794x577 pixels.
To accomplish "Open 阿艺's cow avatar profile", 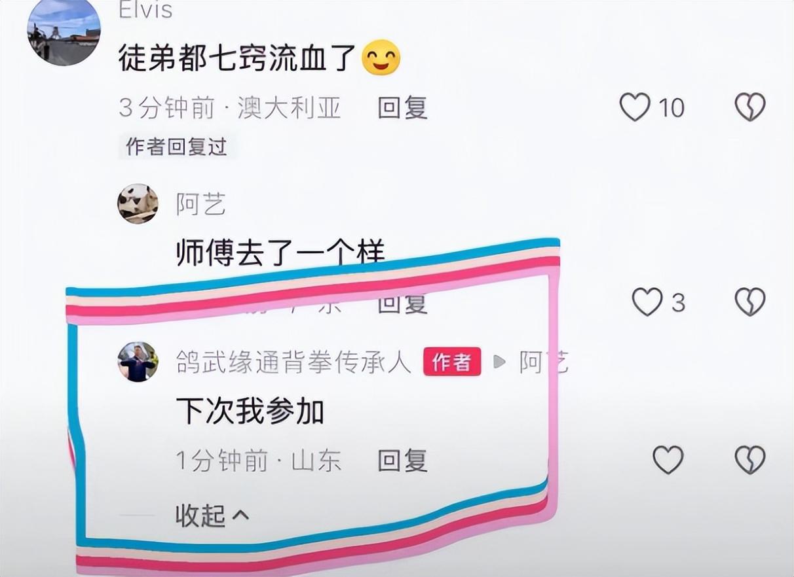I will point(138,204).
